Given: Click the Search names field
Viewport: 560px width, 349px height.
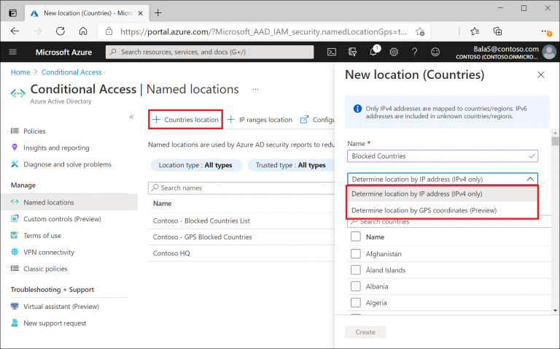Looking at the screenshot, I should click(x=241, y=188).
